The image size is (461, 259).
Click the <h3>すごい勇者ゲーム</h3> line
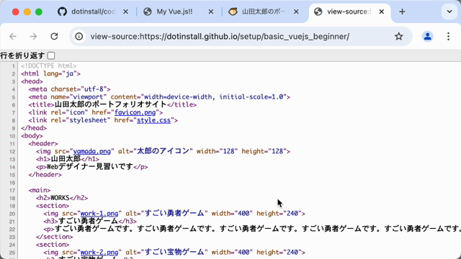click(90, 221)
